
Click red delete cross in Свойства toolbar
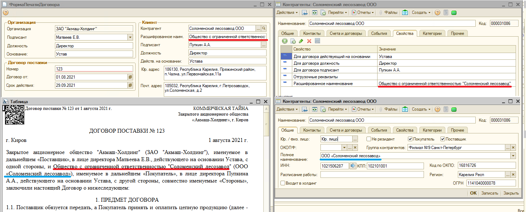pos(309,41)
